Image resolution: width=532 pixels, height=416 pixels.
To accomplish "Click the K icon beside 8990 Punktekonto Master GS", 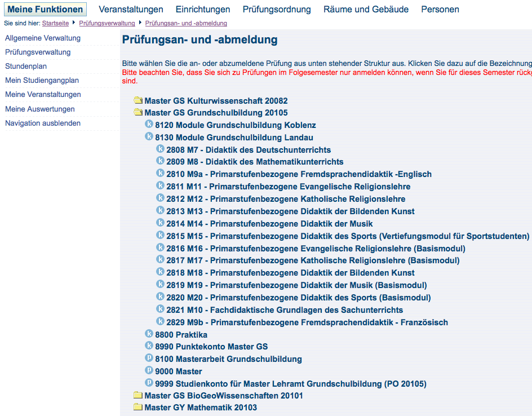I will click(149, 346).
